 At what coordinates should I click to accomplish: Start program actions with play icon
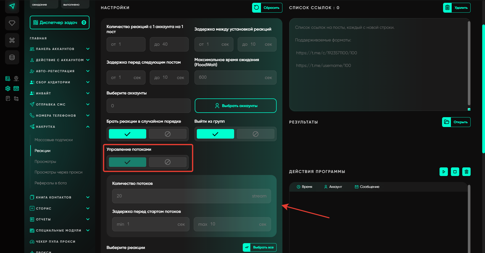pos(444,172)
